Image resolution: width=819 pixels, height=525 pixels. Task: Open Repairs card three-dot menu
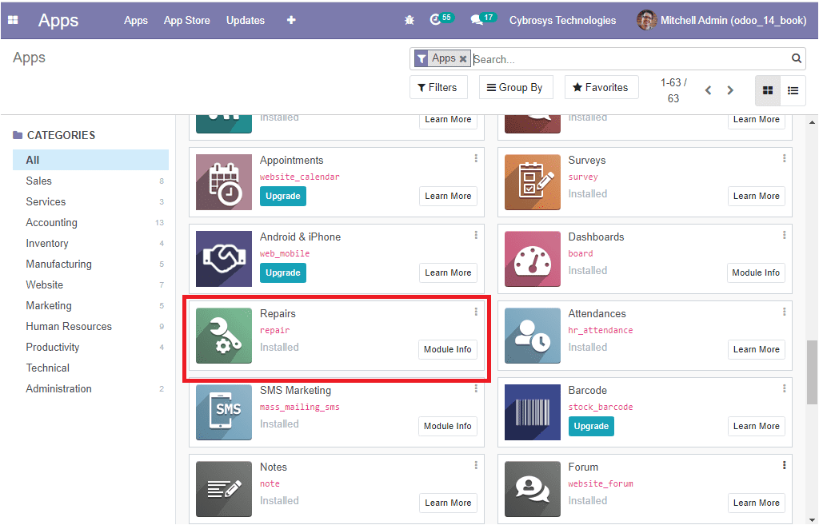pos(476,312)
